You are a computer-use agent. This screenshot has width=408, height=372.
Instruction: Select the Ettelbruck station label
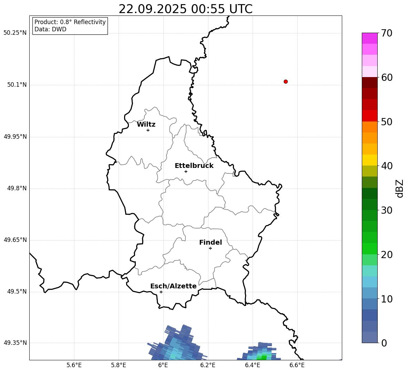pos(194,166)
